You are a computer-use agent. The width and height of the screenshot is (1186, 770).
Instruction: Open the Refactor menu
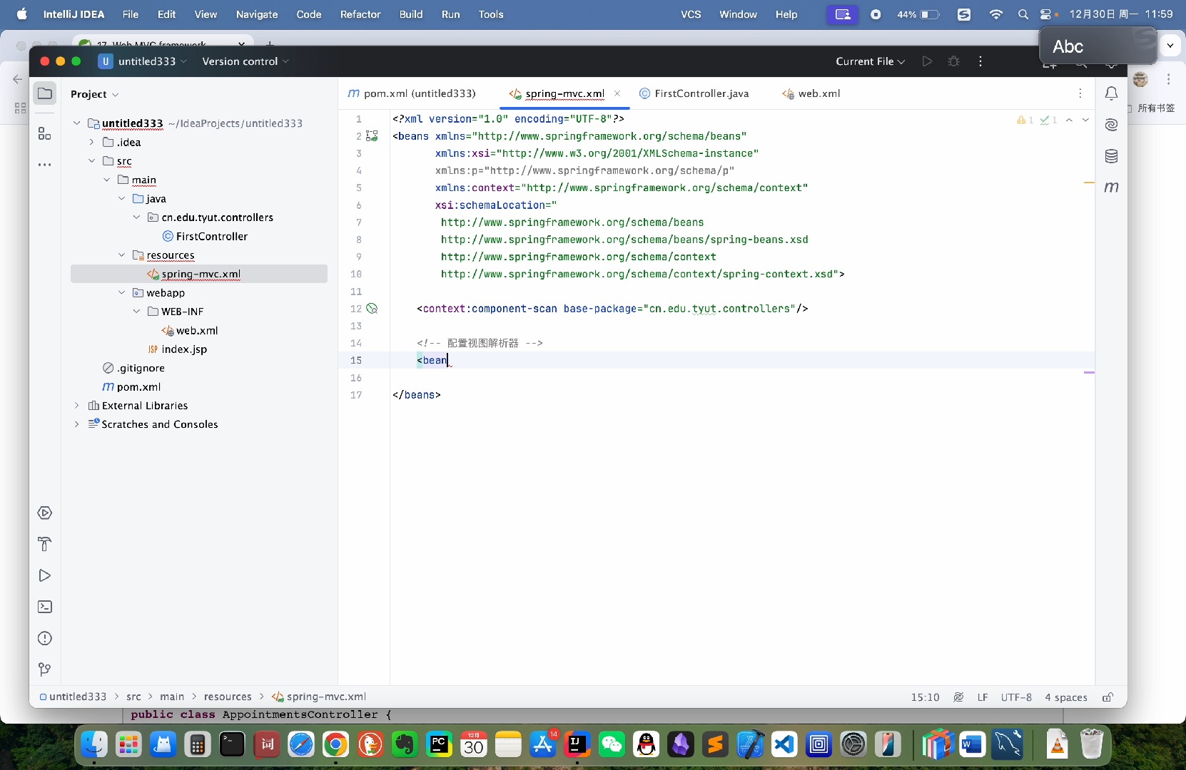(x=360, y=14)
